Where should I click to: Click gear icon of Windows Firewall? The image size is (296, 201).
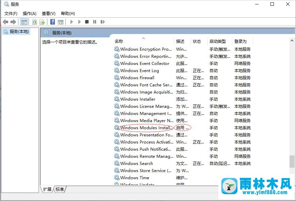click(x=117, y=78)
